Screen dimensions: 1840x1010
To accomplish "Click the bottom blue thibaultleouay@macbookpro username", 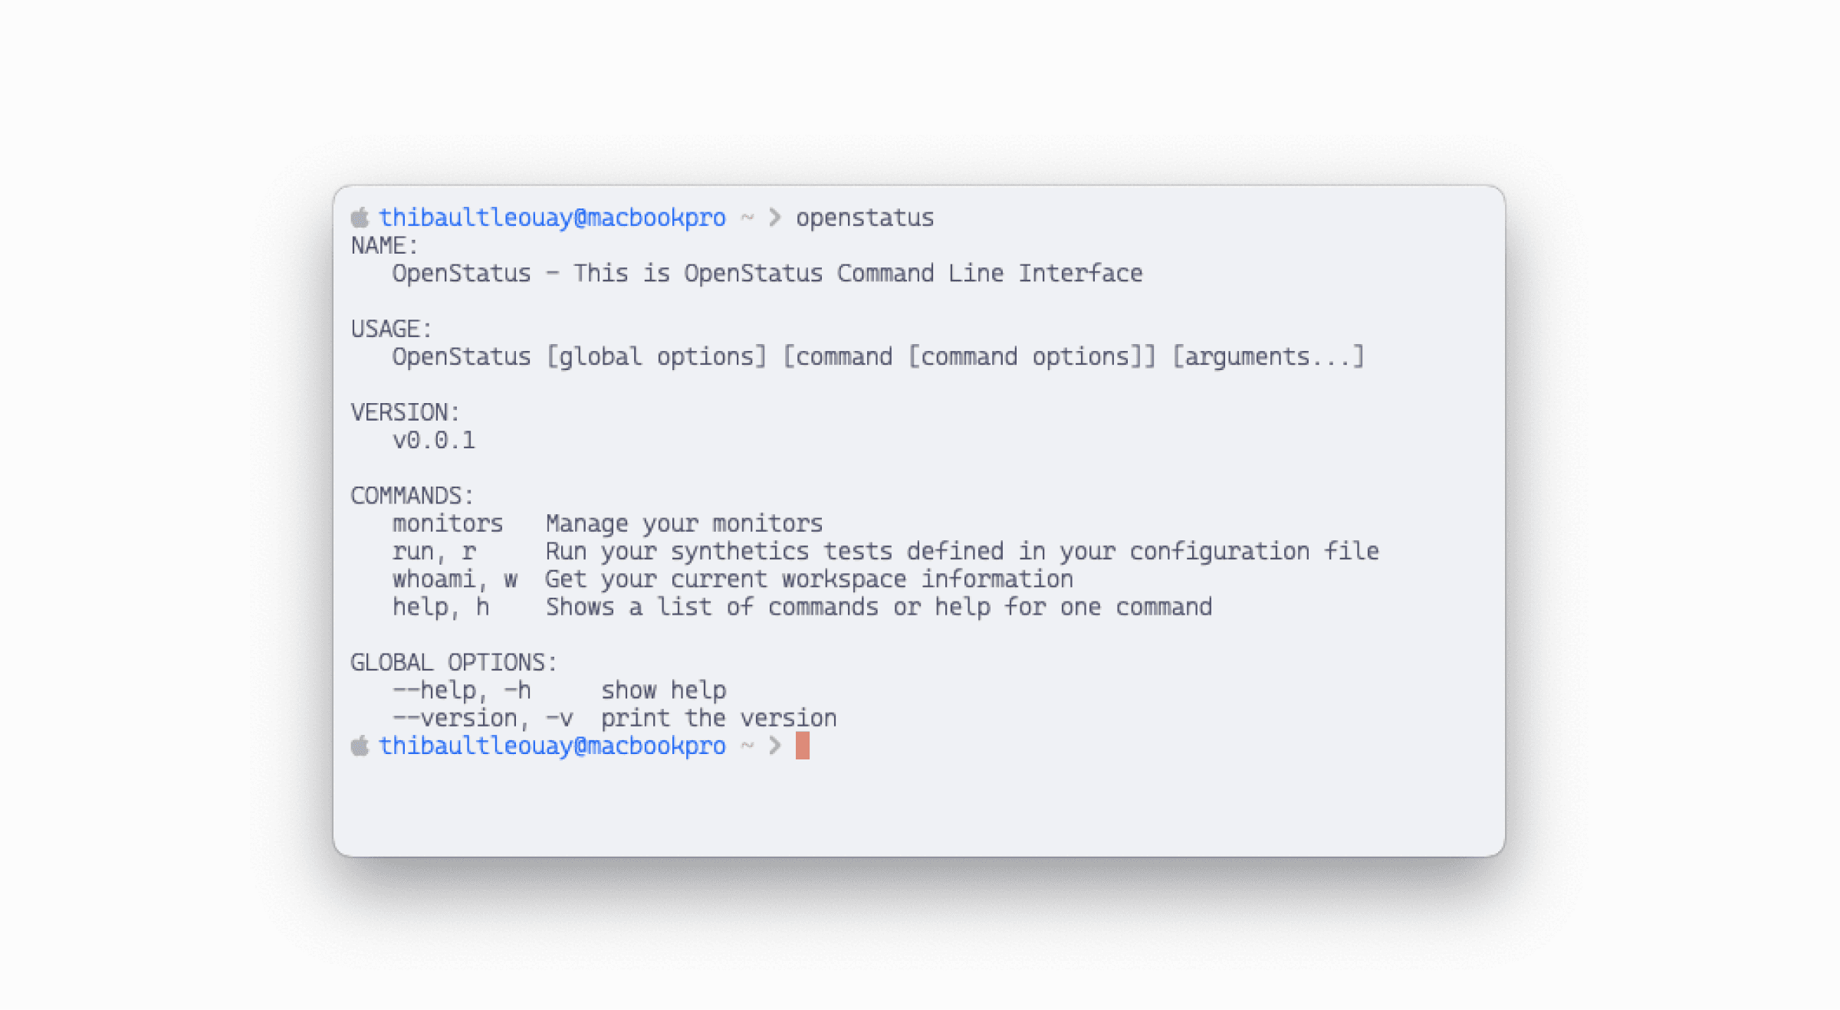I will (x=552, y=746).
